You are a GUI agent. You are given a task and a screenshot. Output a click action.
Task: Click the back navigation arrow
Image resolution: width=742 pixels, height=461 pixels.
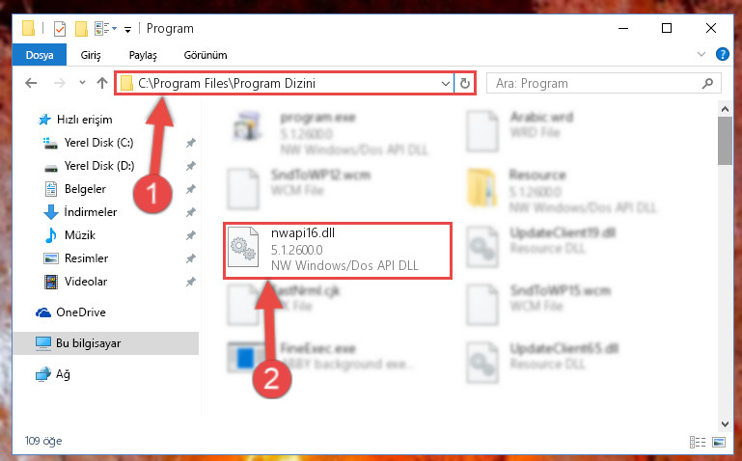31,83
